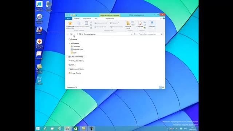Viewport: 233px width, 131px height.
Task: Select 'Домашняя группа' in the navigation pane
Action: click(78, 69)
